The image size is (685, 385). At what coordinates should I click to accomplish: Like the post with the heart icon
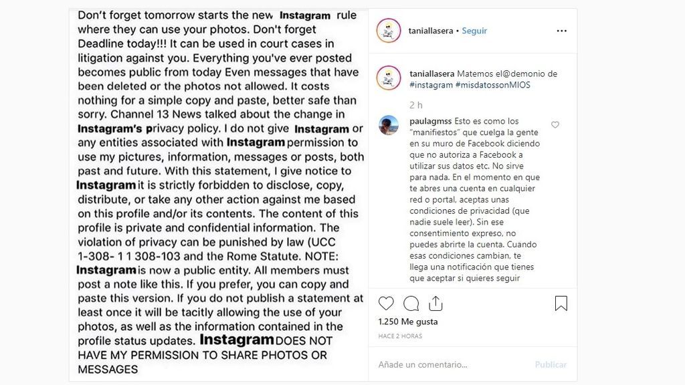tap(386, 303)
